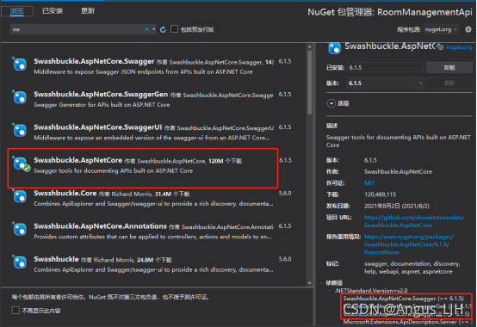Switch to the Installed (已安装) tab
The height and width of the screenshot is (327, 477).
point(53,11)
